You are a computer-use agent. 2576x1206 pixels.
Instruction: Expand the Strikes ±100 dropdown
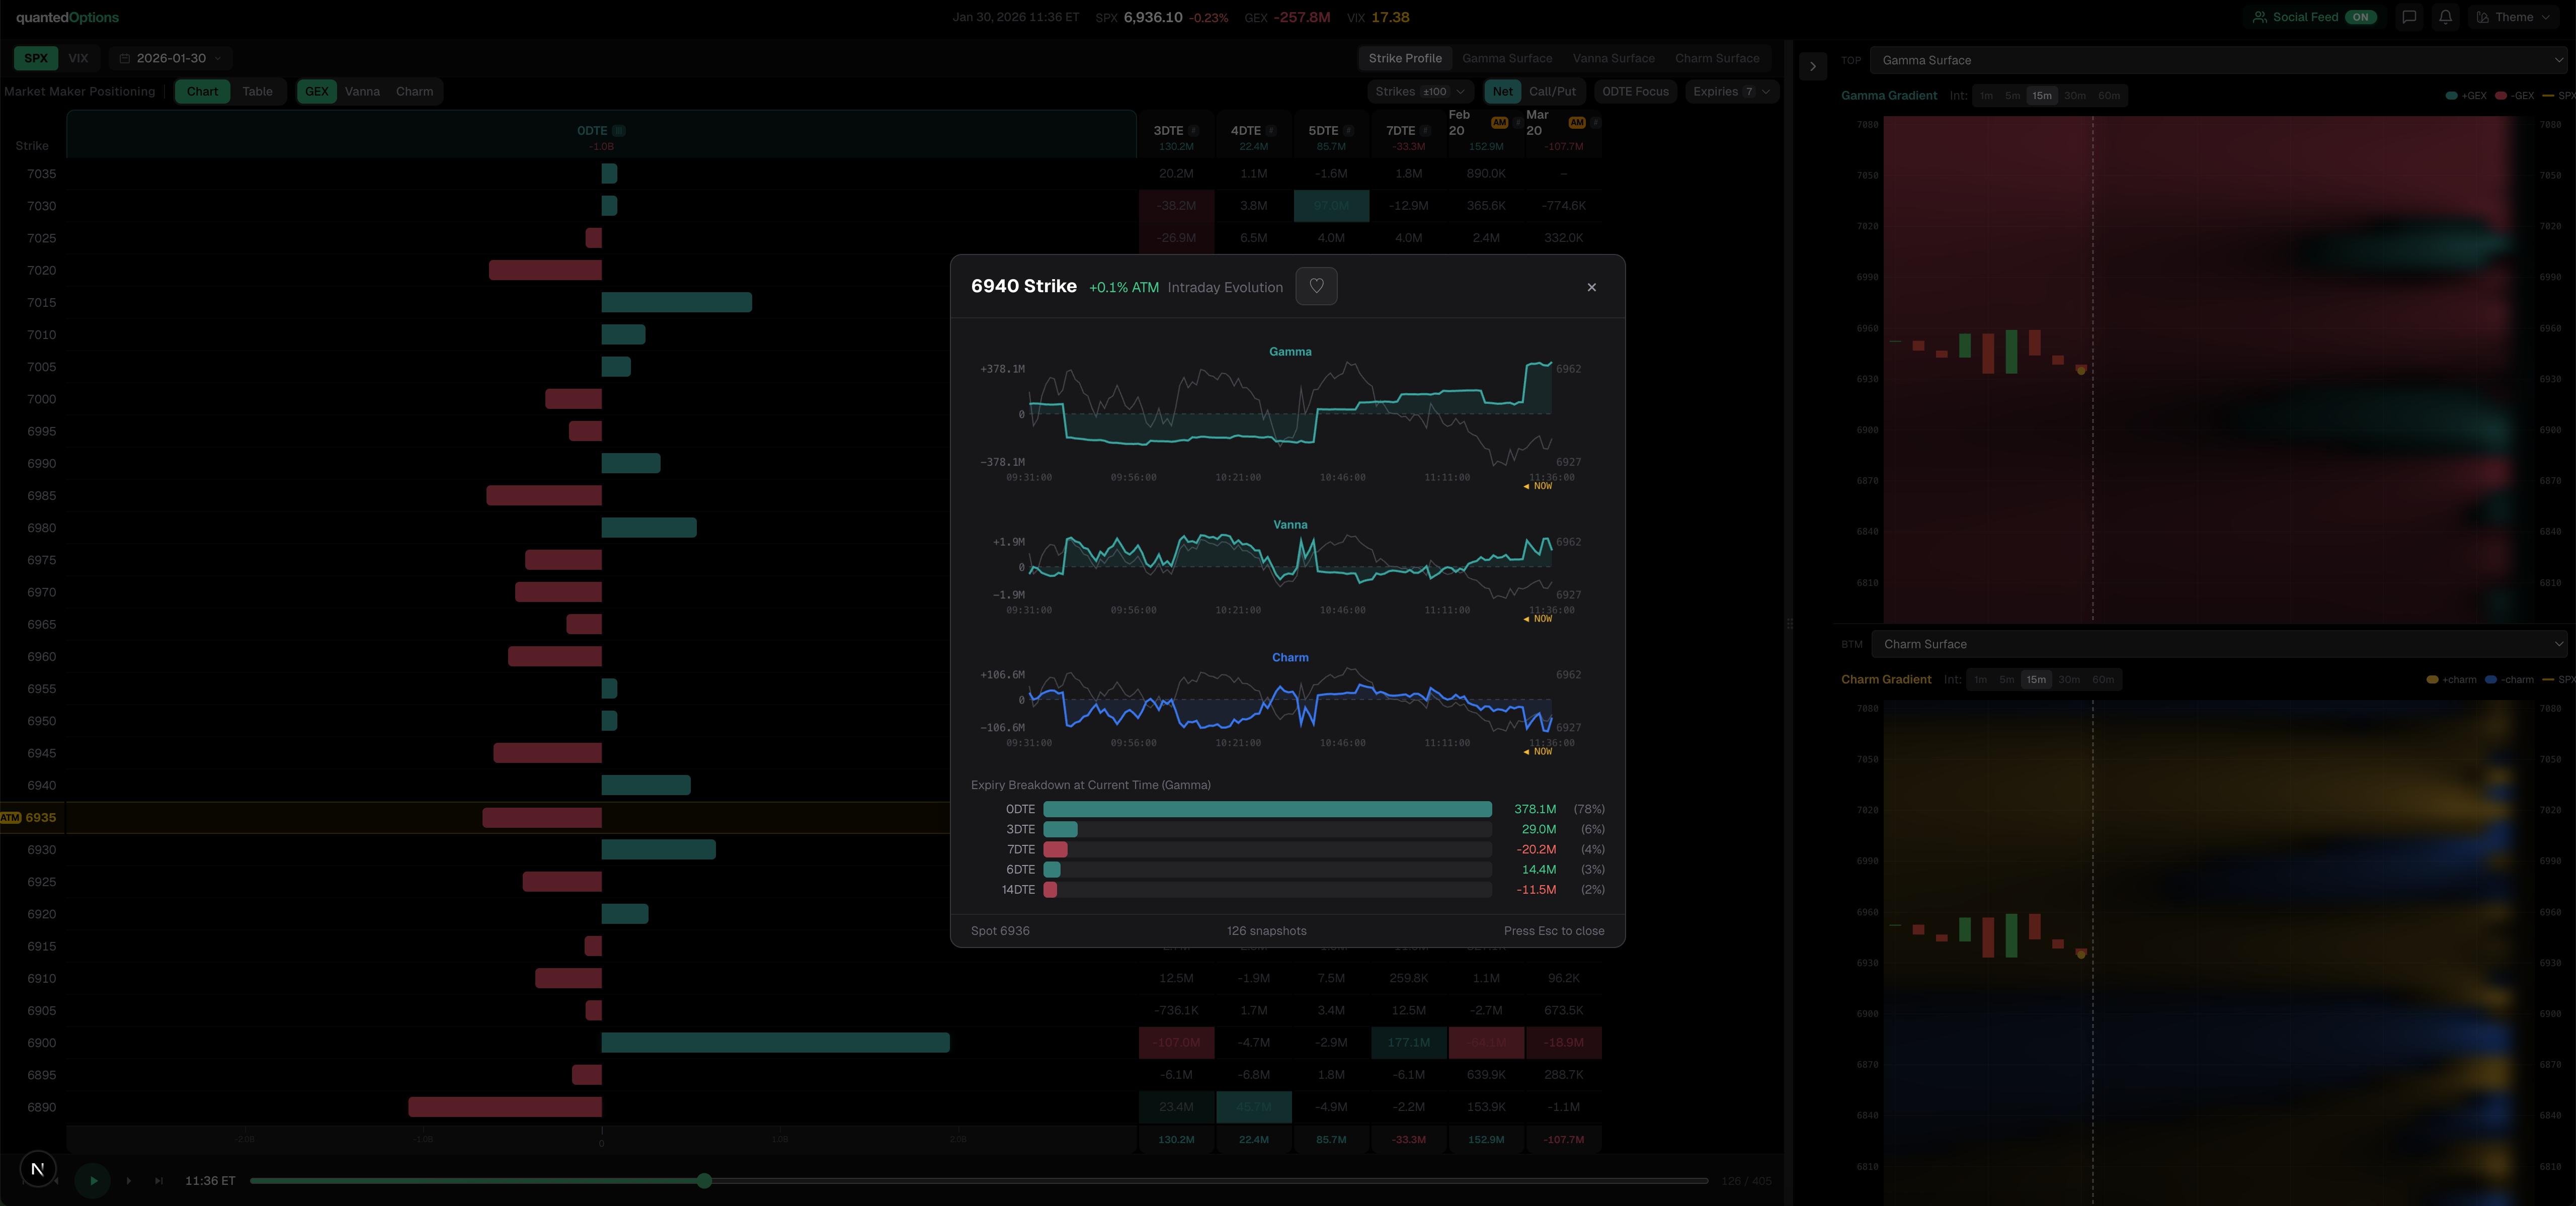click(1420, 91)
